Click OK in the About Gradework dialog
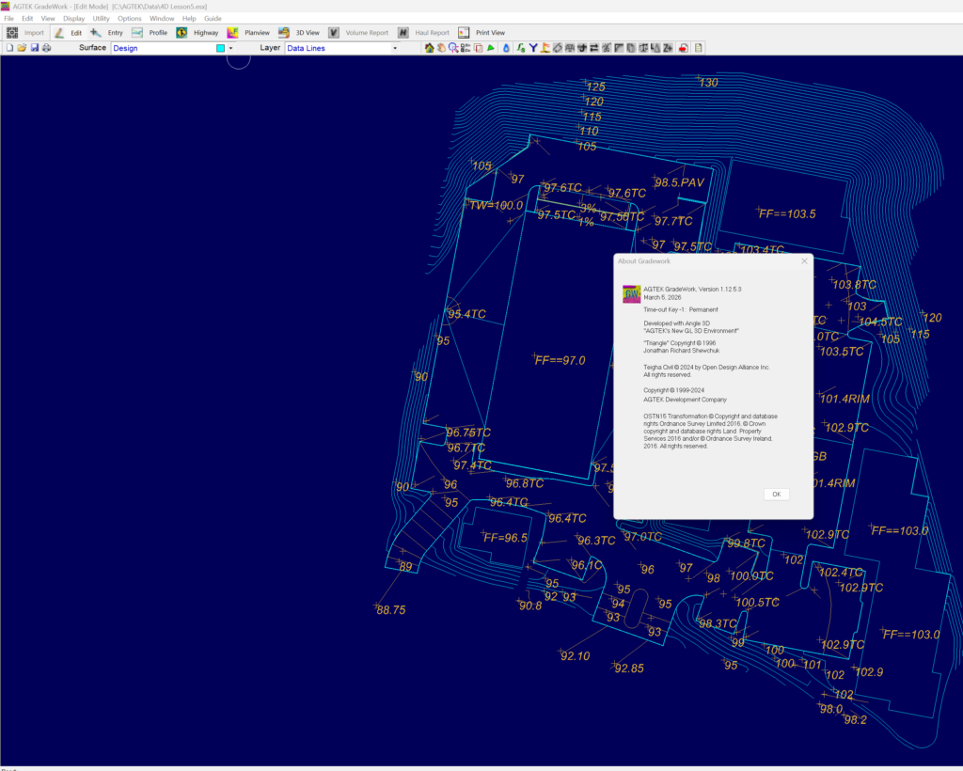Screen dimensions: 963x771 click(776, 495)
